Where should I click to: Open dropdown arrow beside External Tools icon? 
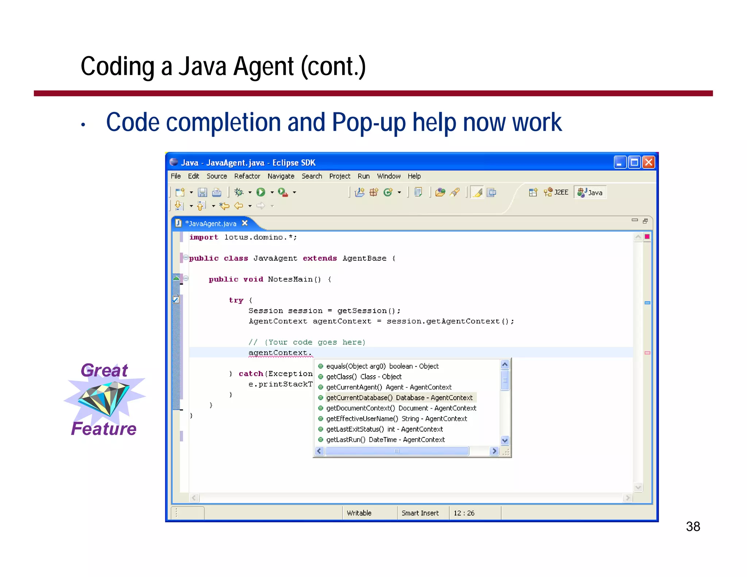(294, 193)
